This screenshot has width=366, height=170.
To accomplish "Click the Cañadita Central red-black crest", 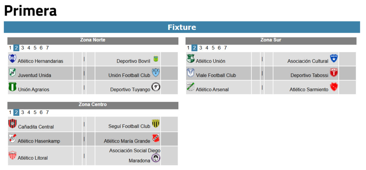I will tap(13, 123).
